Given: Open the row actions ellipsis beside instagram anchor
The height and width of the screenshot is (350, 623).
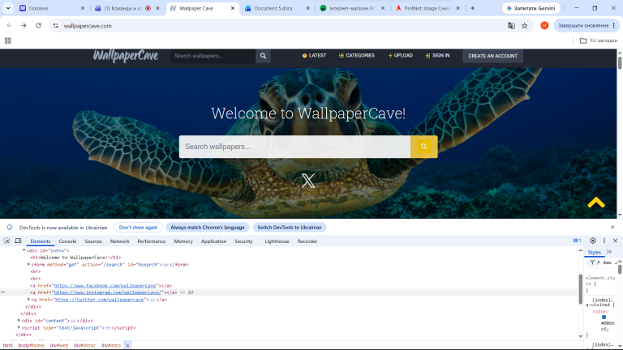Looking at the screenshot, I should [x=2, y=292].
